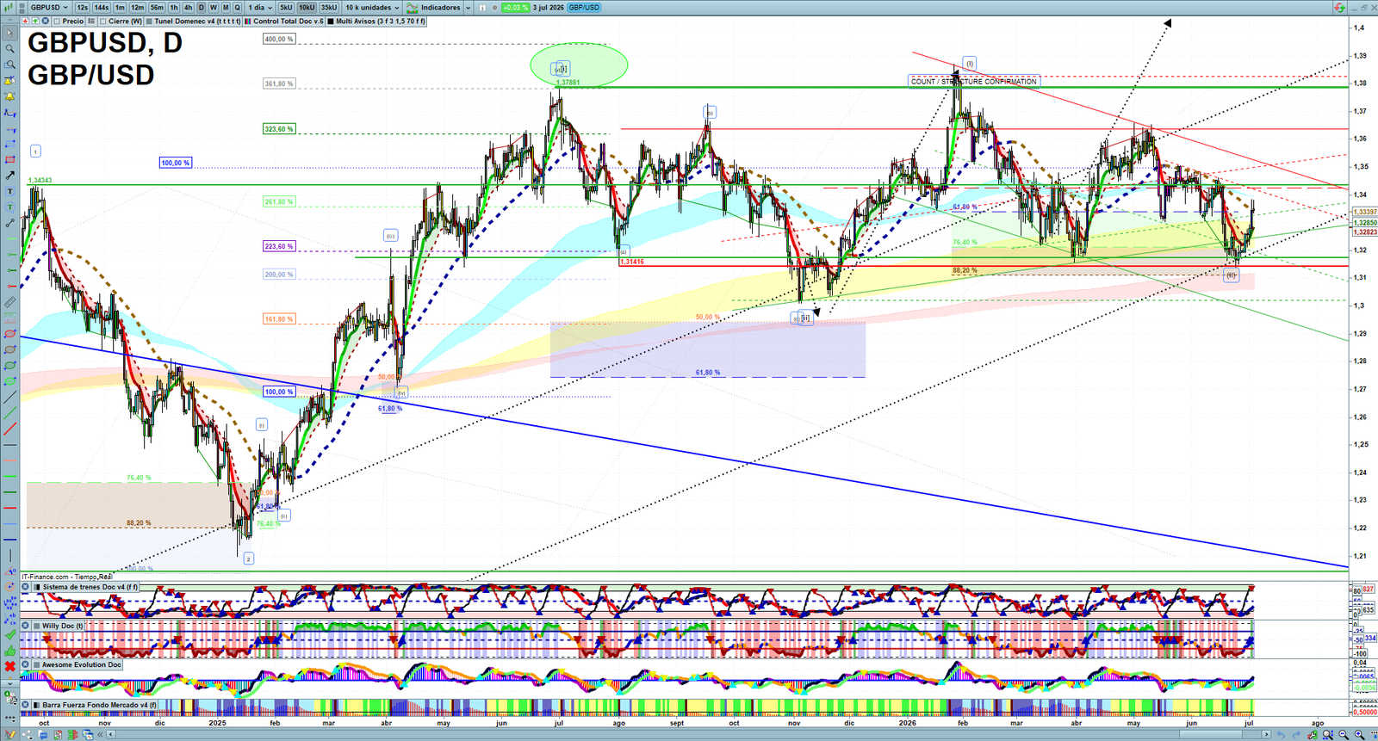This screenshot has height=741, width=1378.
Task: Click the share icon in bottom bar
Action: coord(28,734)
